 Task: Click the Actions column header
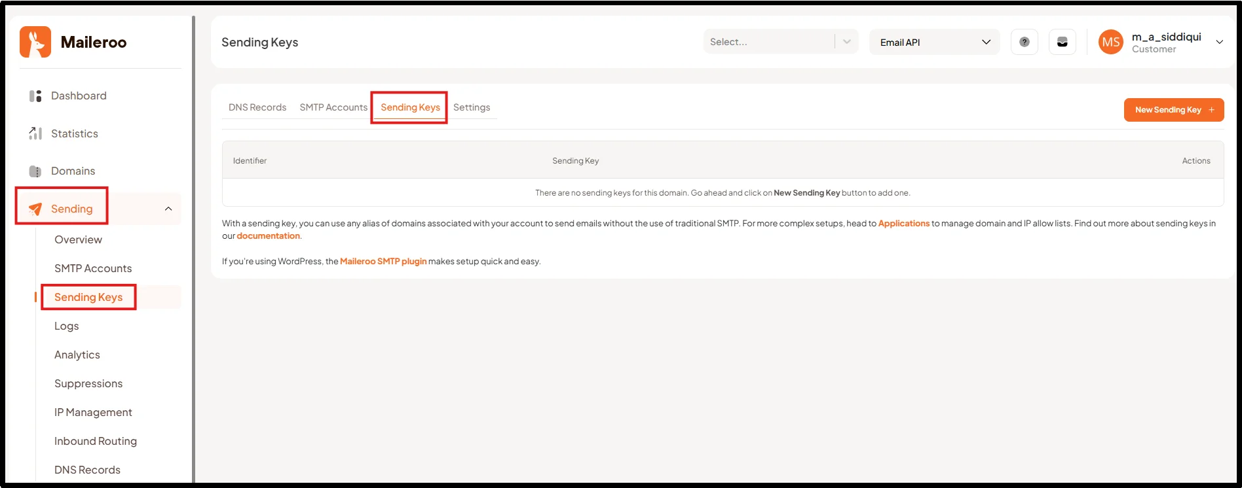click(x=1196, y=160)
